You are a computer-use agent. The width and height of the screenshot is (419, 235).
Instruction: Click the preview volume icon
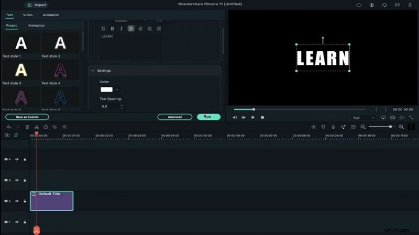point(402,117)
